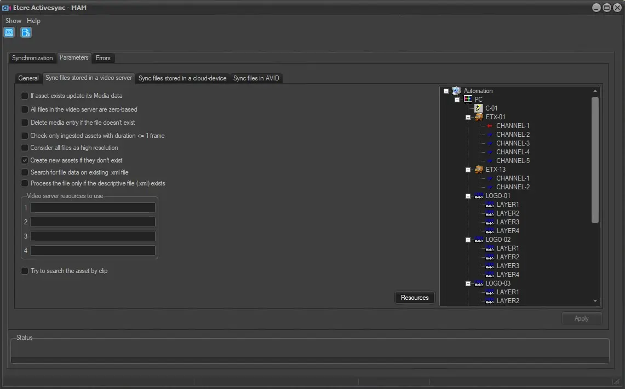Open the Show menu
This screenshot has width=625, height=389.
(x=13, y=21)
